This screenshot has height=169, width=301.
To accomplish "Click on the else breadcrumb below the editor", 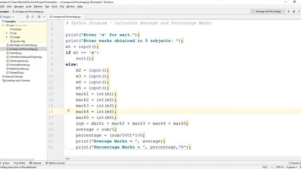I will pos(68,159).
